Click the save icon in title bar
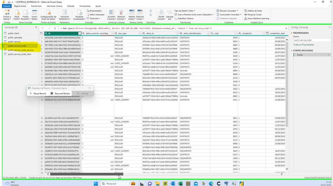The height and width of the screenshot is (186, 333). [x=9, y=2]
